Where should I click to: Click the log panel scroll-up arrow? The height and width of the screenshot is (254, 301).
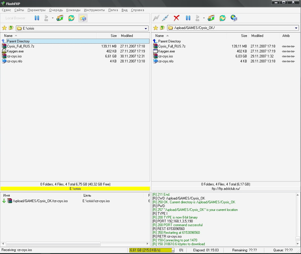click(x=297, y=195)
